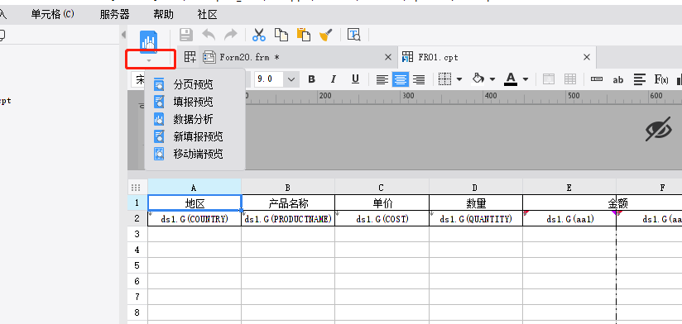Image resolution: width=682 pixels, height=324 pixels.
Task: Align cell text center
Action: click(400, 79)
